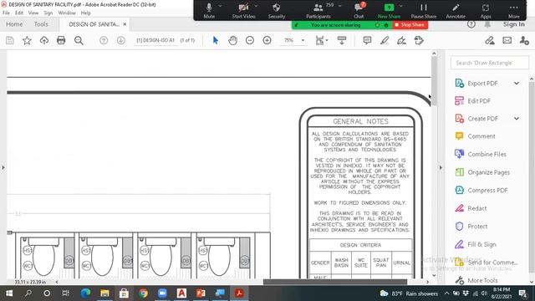Viewport: 535px width, 301px height.
Task: Click the rotate/stamp tool icon
Action: (419, 40)
